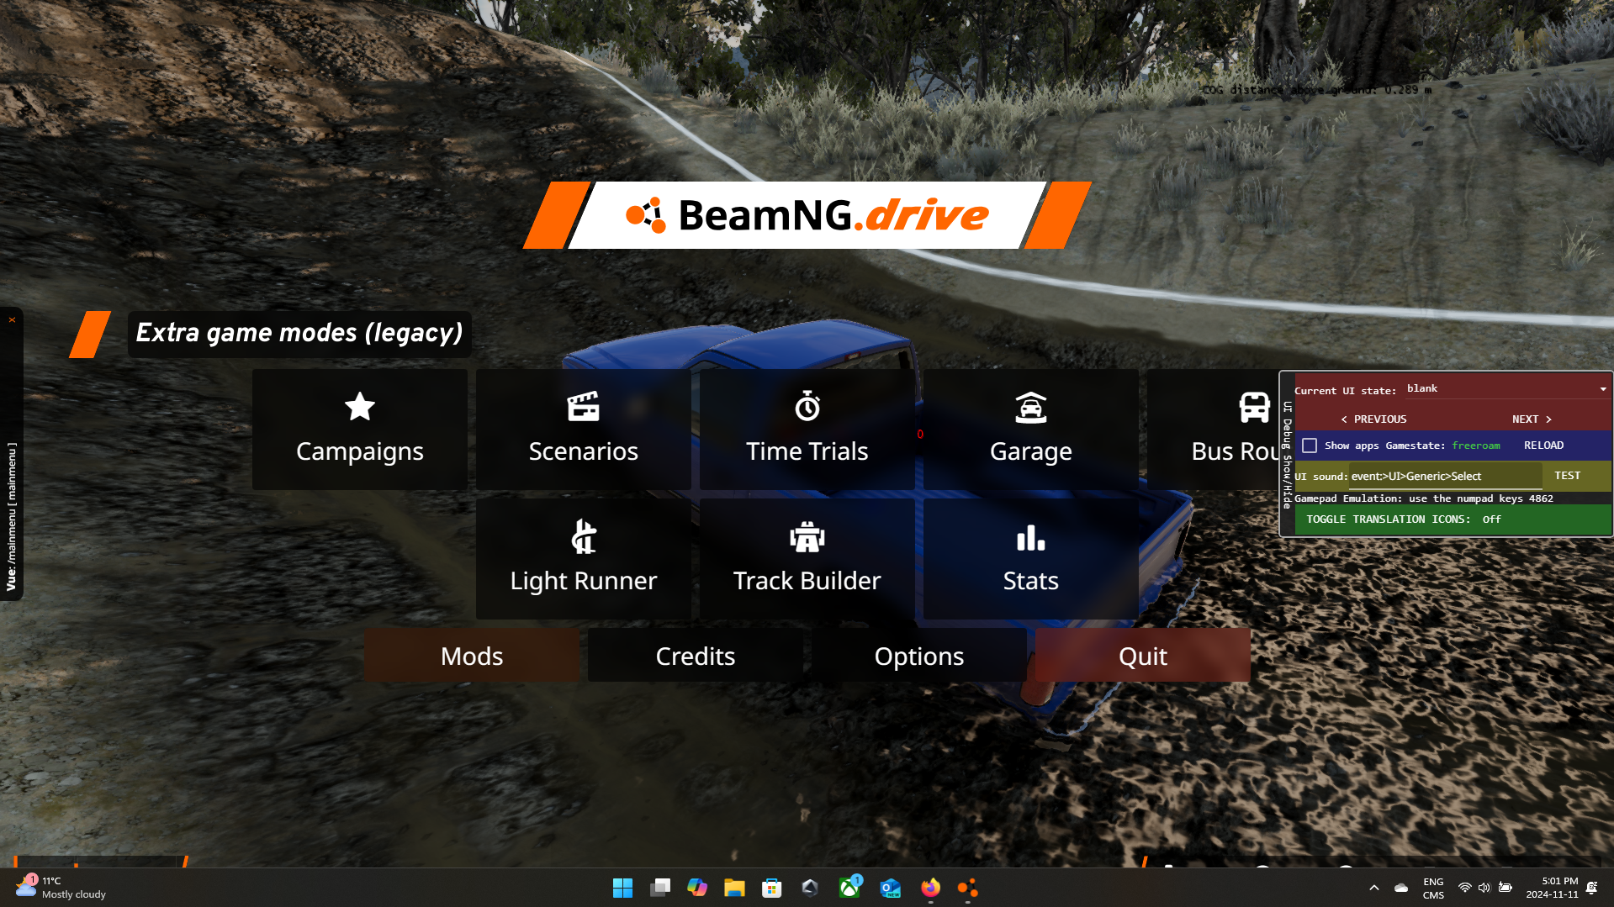
Task: Show hidden system tray icons
Action: tap(1373, 888)
